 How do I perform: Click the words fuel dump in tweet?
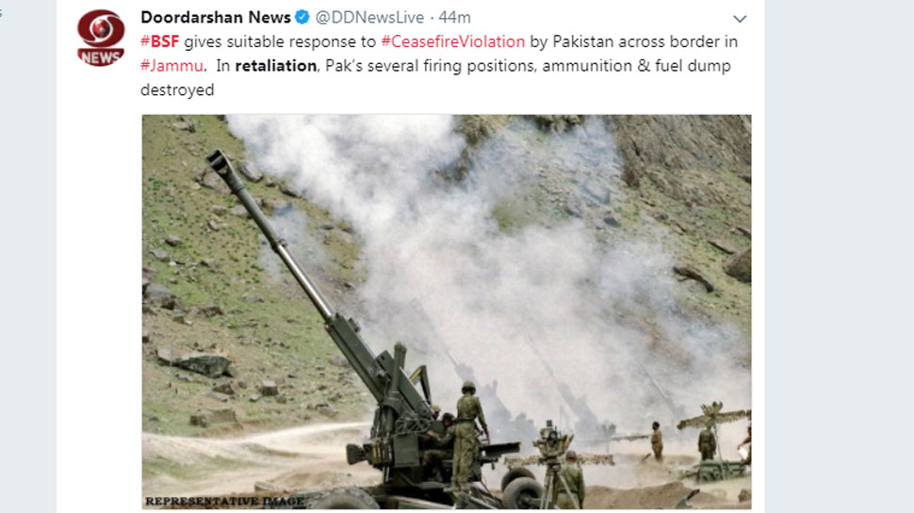pos(693,66)
